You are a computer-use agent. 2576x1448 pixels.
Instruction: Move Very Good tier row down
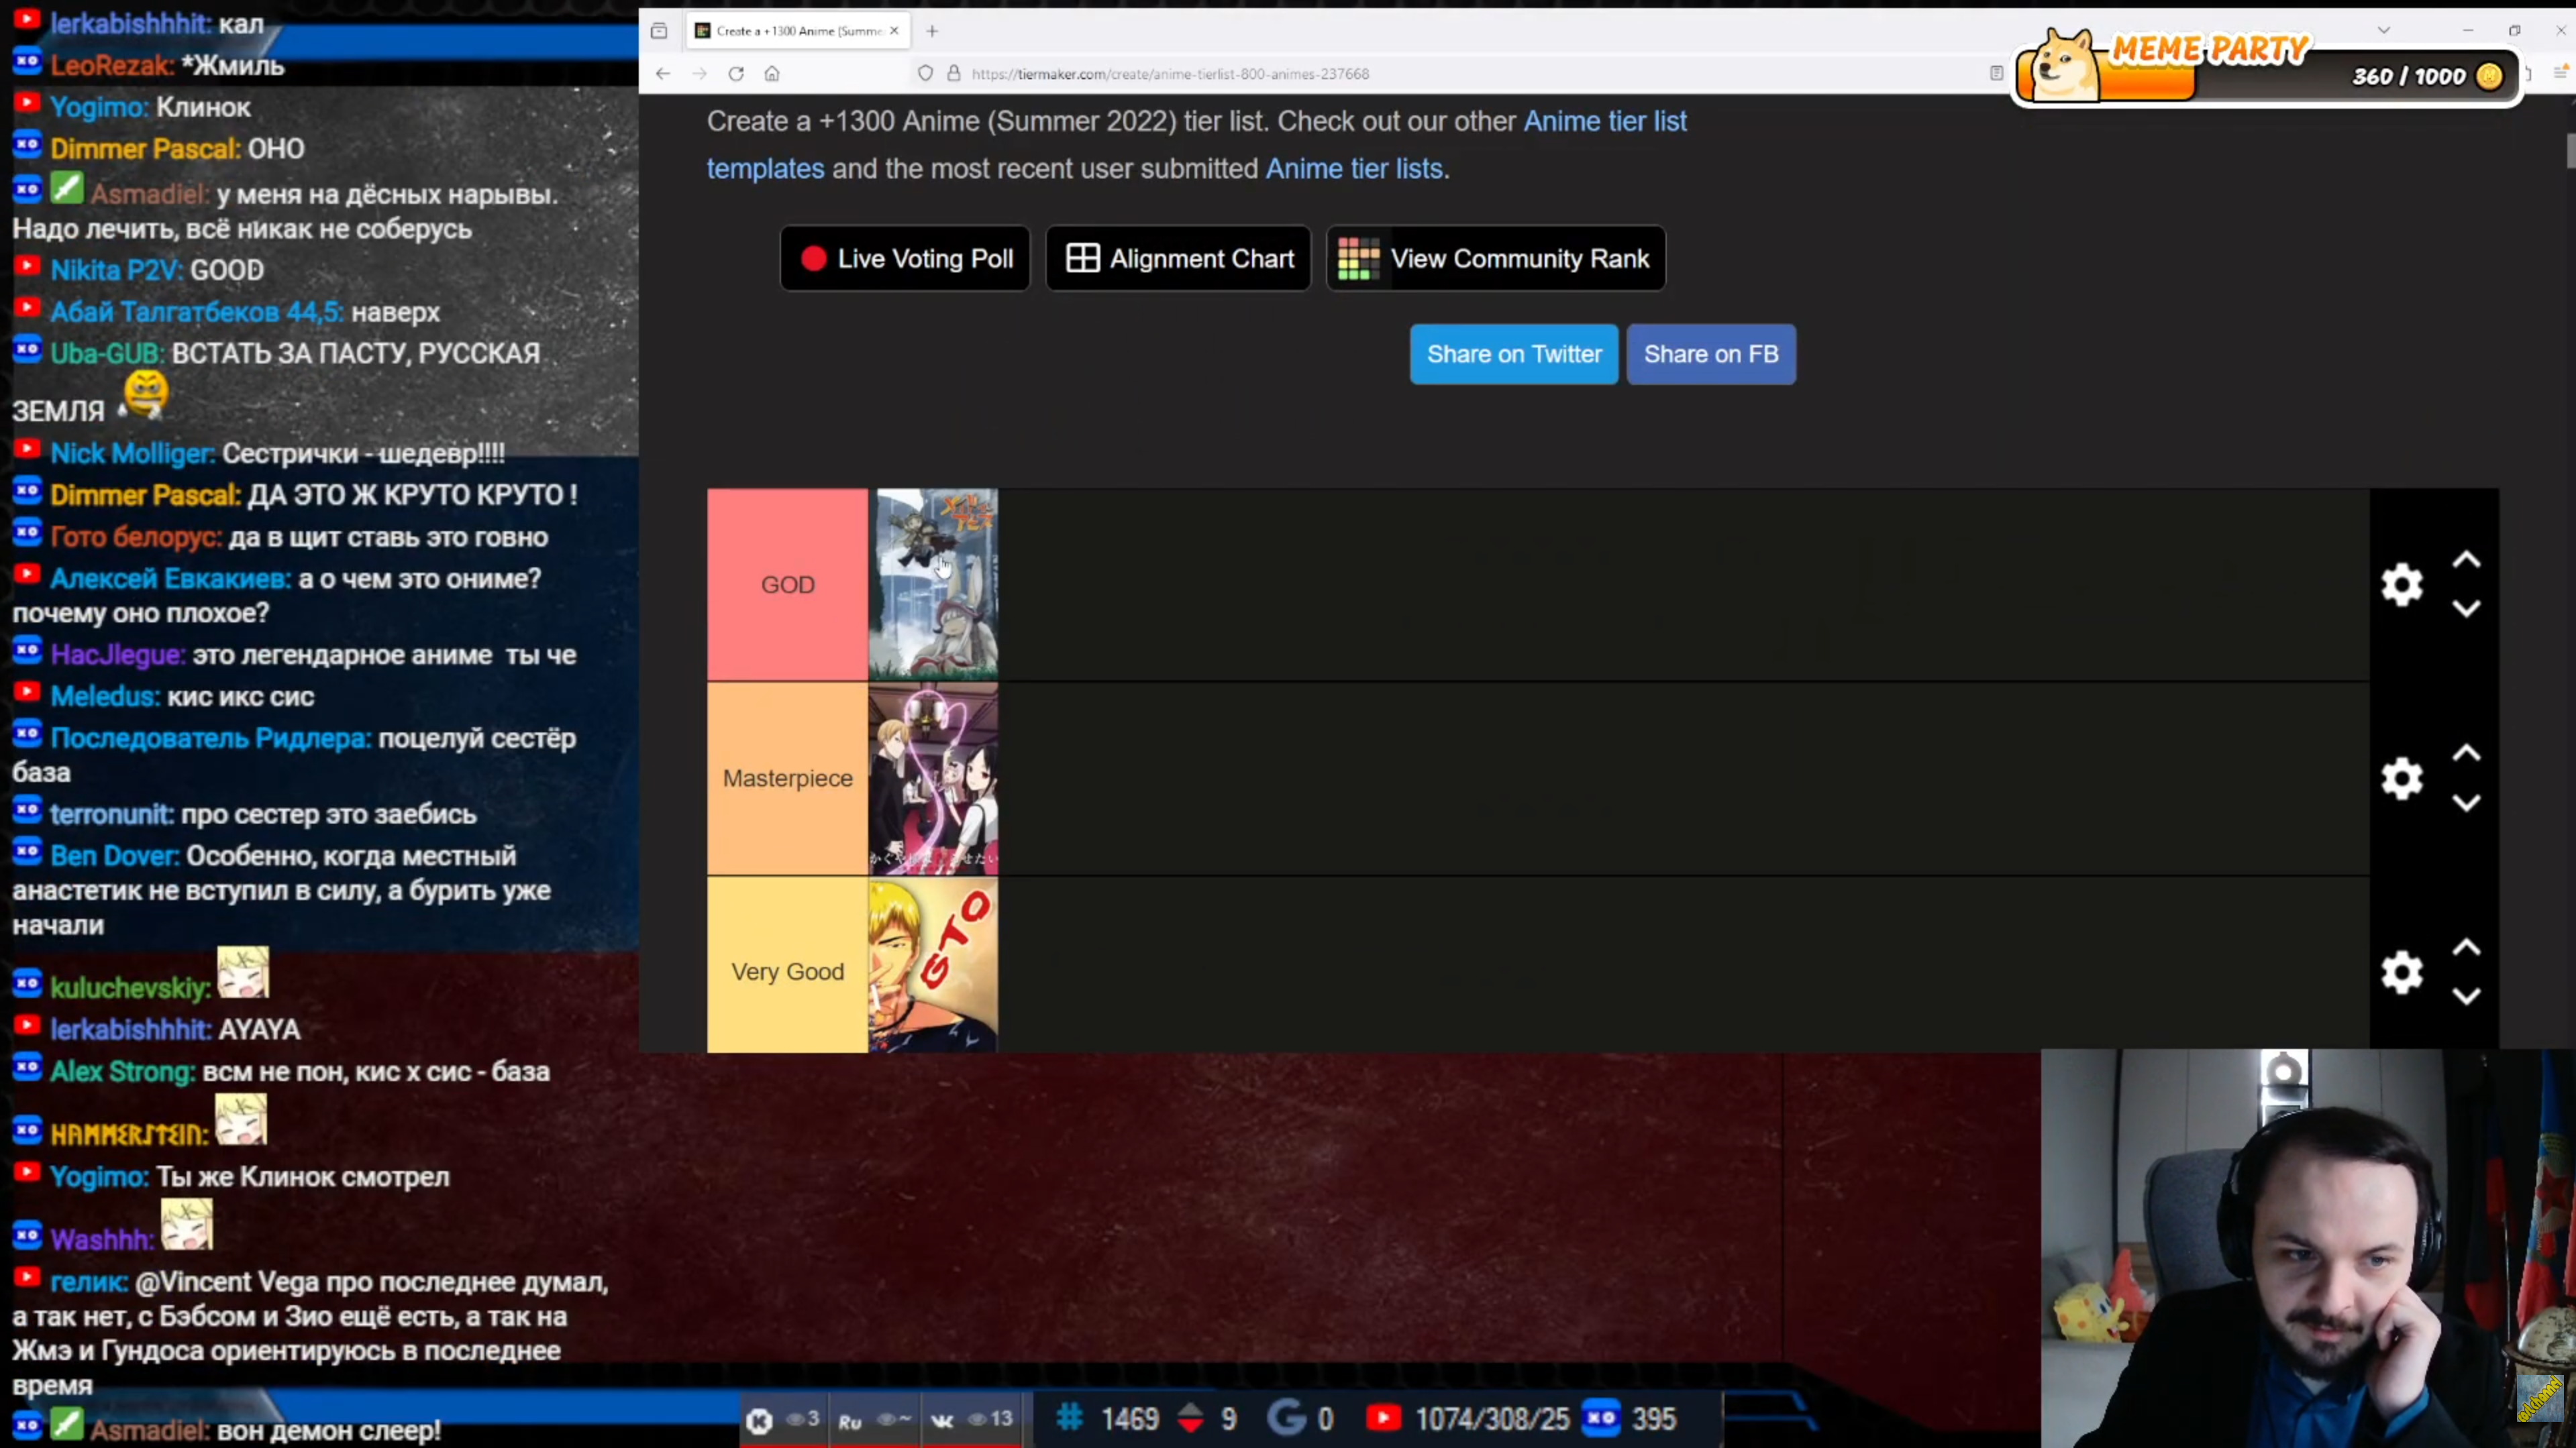2466,997
